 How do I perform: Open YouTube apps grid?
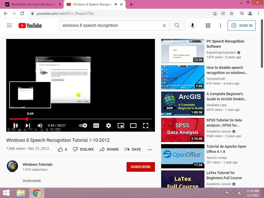(x=208, y=26)
